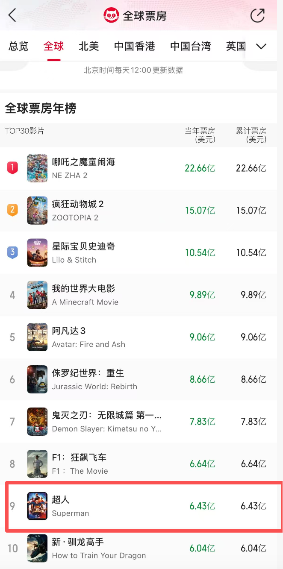Viewport: 283px width, 569px height.
Task: Open the Zootopia 2 poster thumbnail
Action: (x=37, y=211)
